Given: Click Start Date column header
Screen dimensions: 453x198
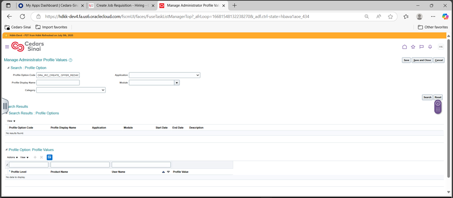Looking at the screenshot, I should pyautogui.click(x=162, y=127).
